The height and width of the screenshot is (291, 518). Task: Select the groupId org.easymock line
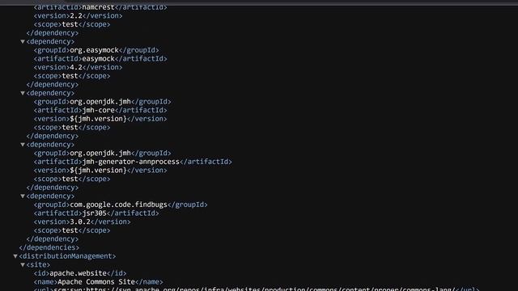[x=96, y=50]
